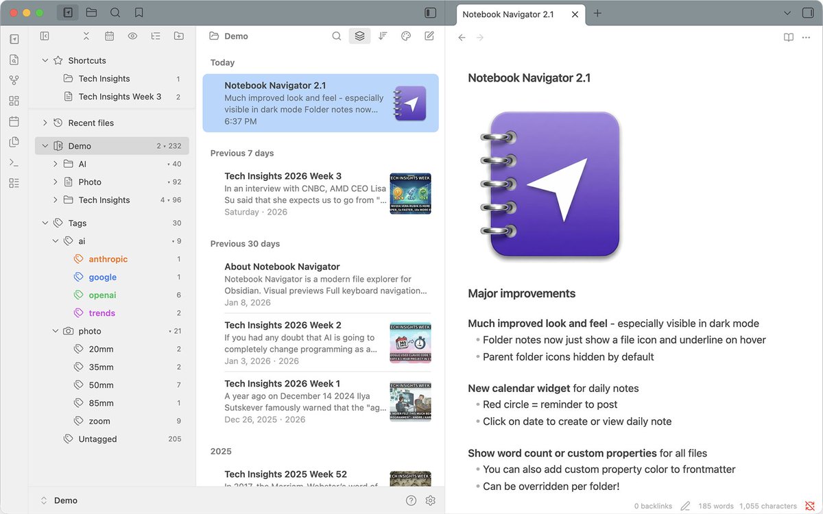Collapse the photo tag group
The height and width of the screenshot is (514, 823).
(56, 331)
